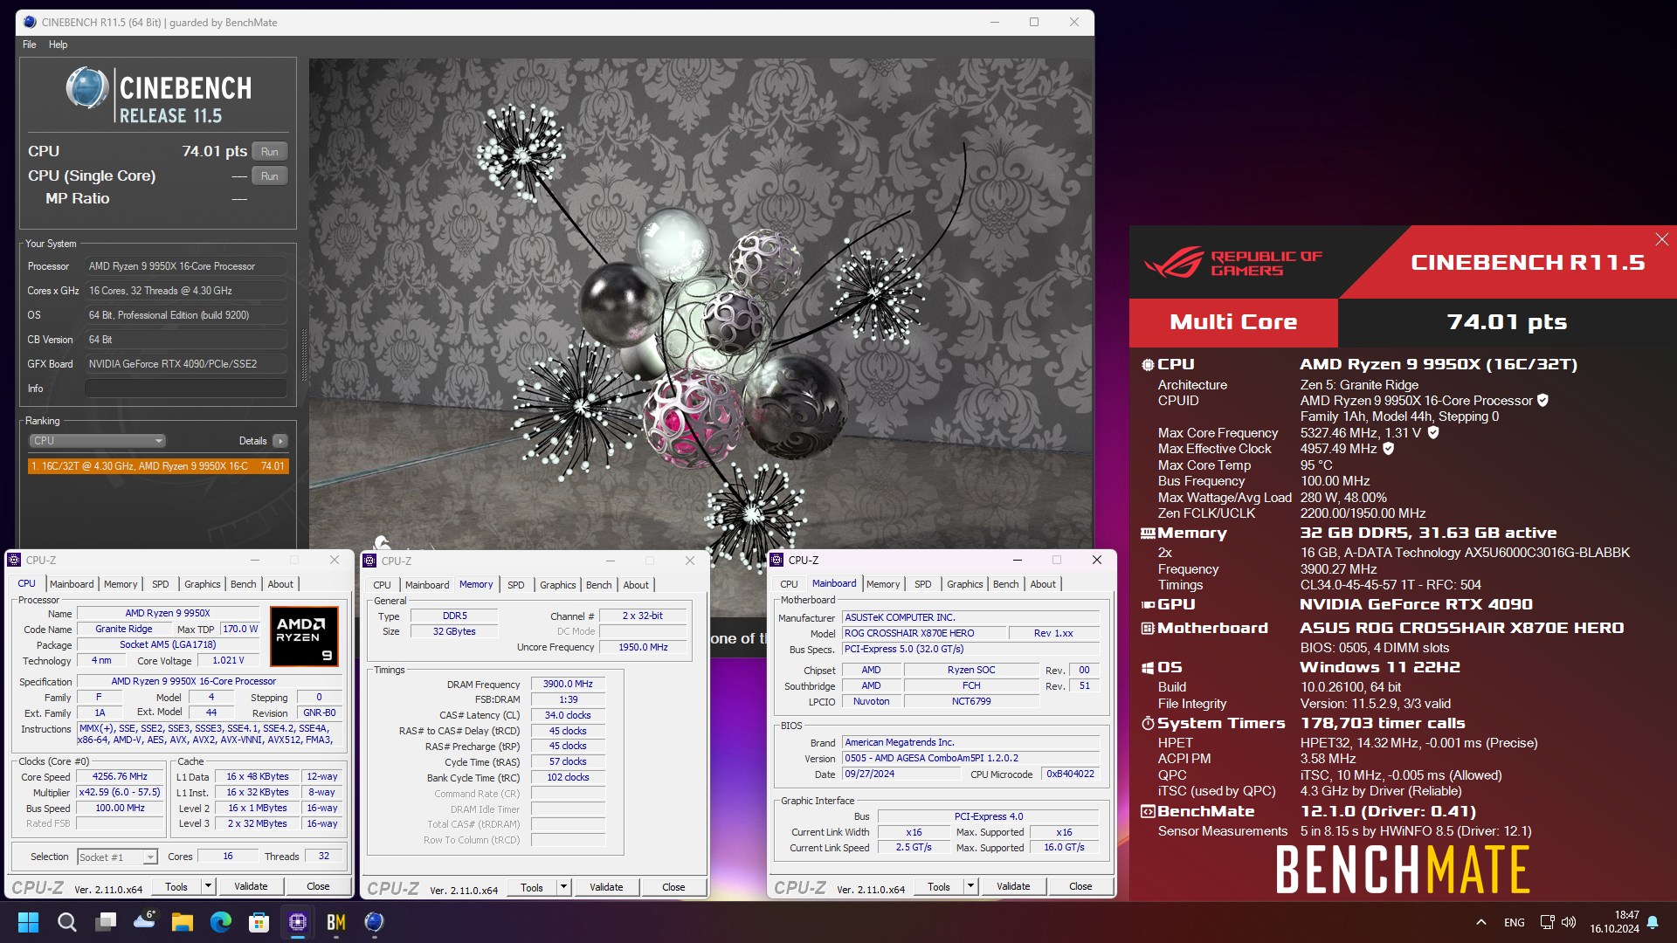Click Validate in left CPU-Z window
Viewport: 1677px width, 943px height.
[251, 886]
